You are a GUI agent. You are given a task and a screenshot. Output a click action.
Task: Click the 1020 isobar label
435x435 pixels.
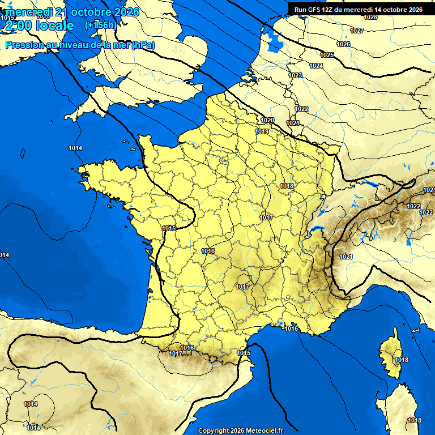(267, 120)
